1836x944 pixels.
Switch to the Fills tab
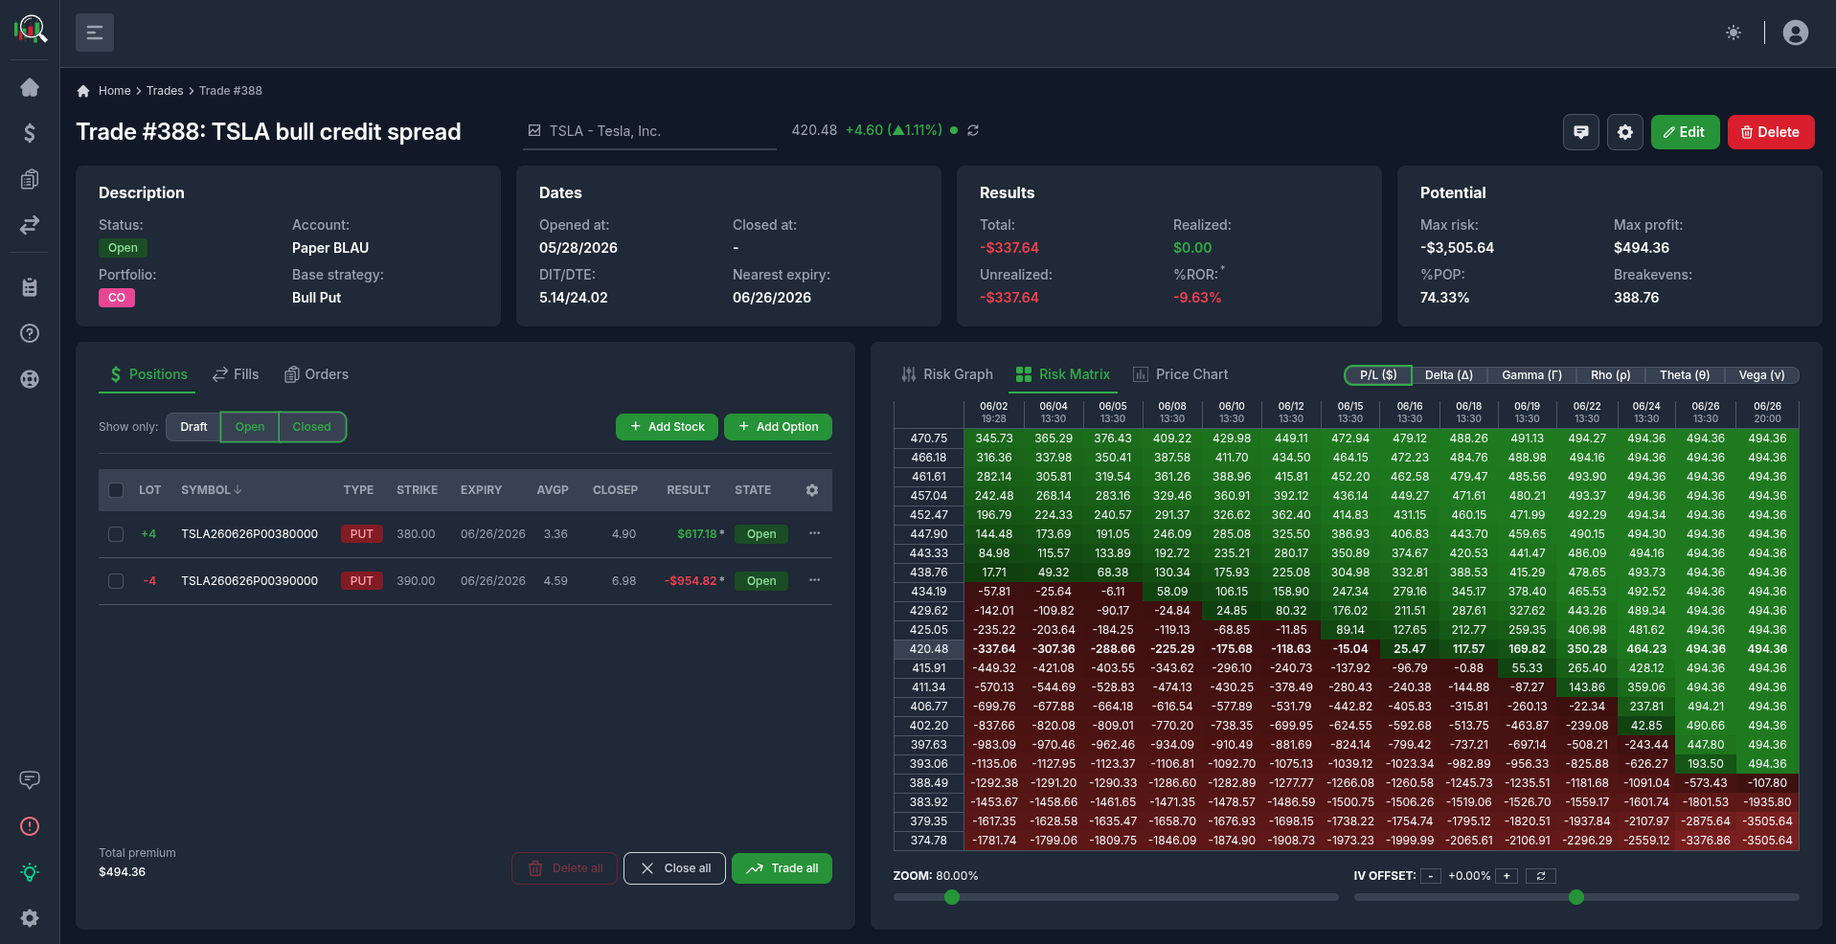tap(236, 374)
